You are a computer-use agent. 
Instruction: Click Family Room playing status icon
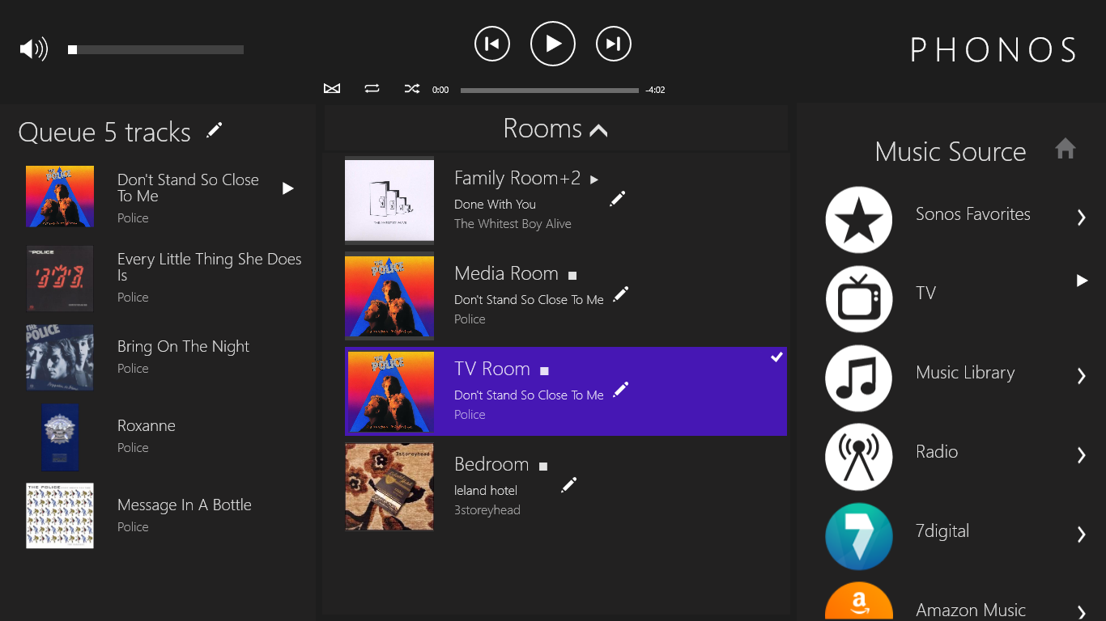click(x=594, y=180)
